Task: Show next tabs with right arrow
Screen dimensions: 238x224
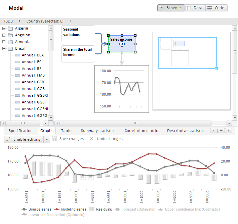Action: pos(229,131)
